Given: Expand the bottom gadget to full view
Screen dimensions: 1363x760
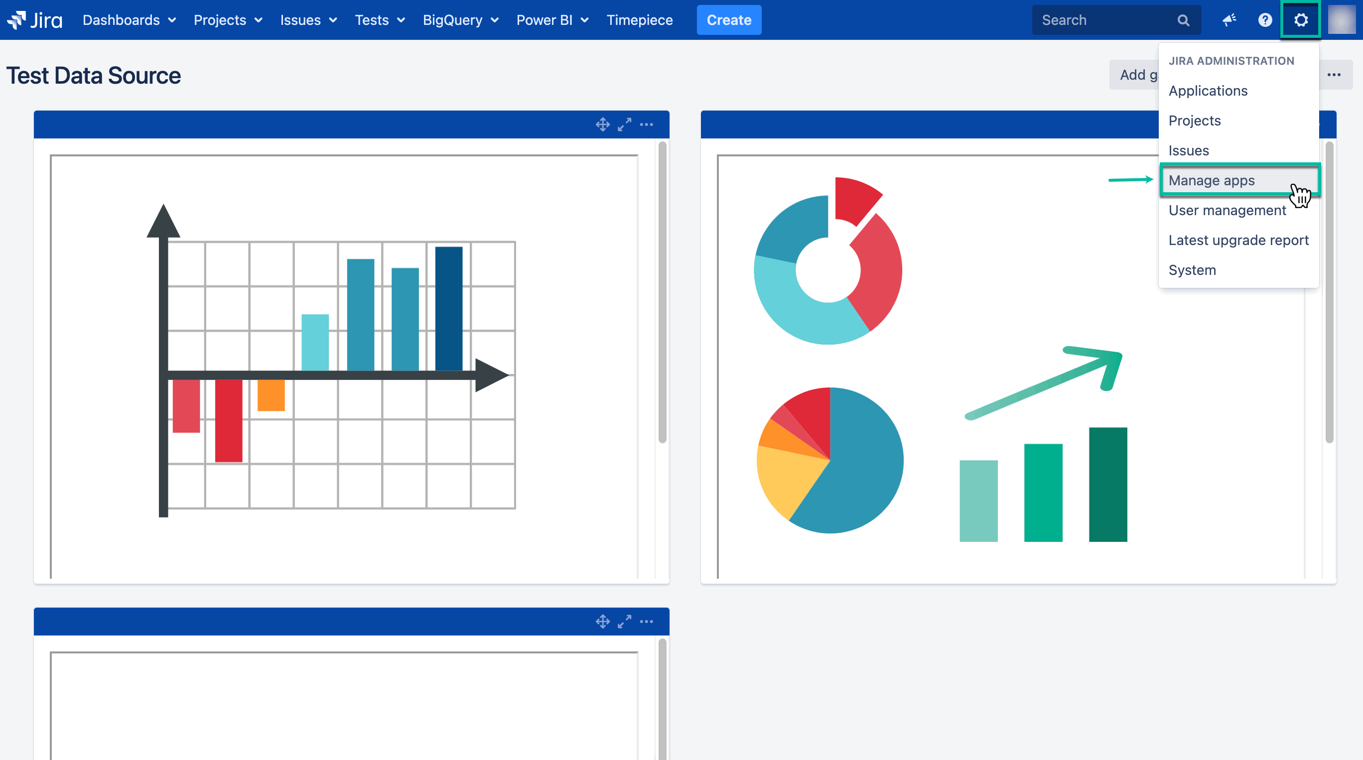Looking at the screenshot, I should click(x=624, y=622).
